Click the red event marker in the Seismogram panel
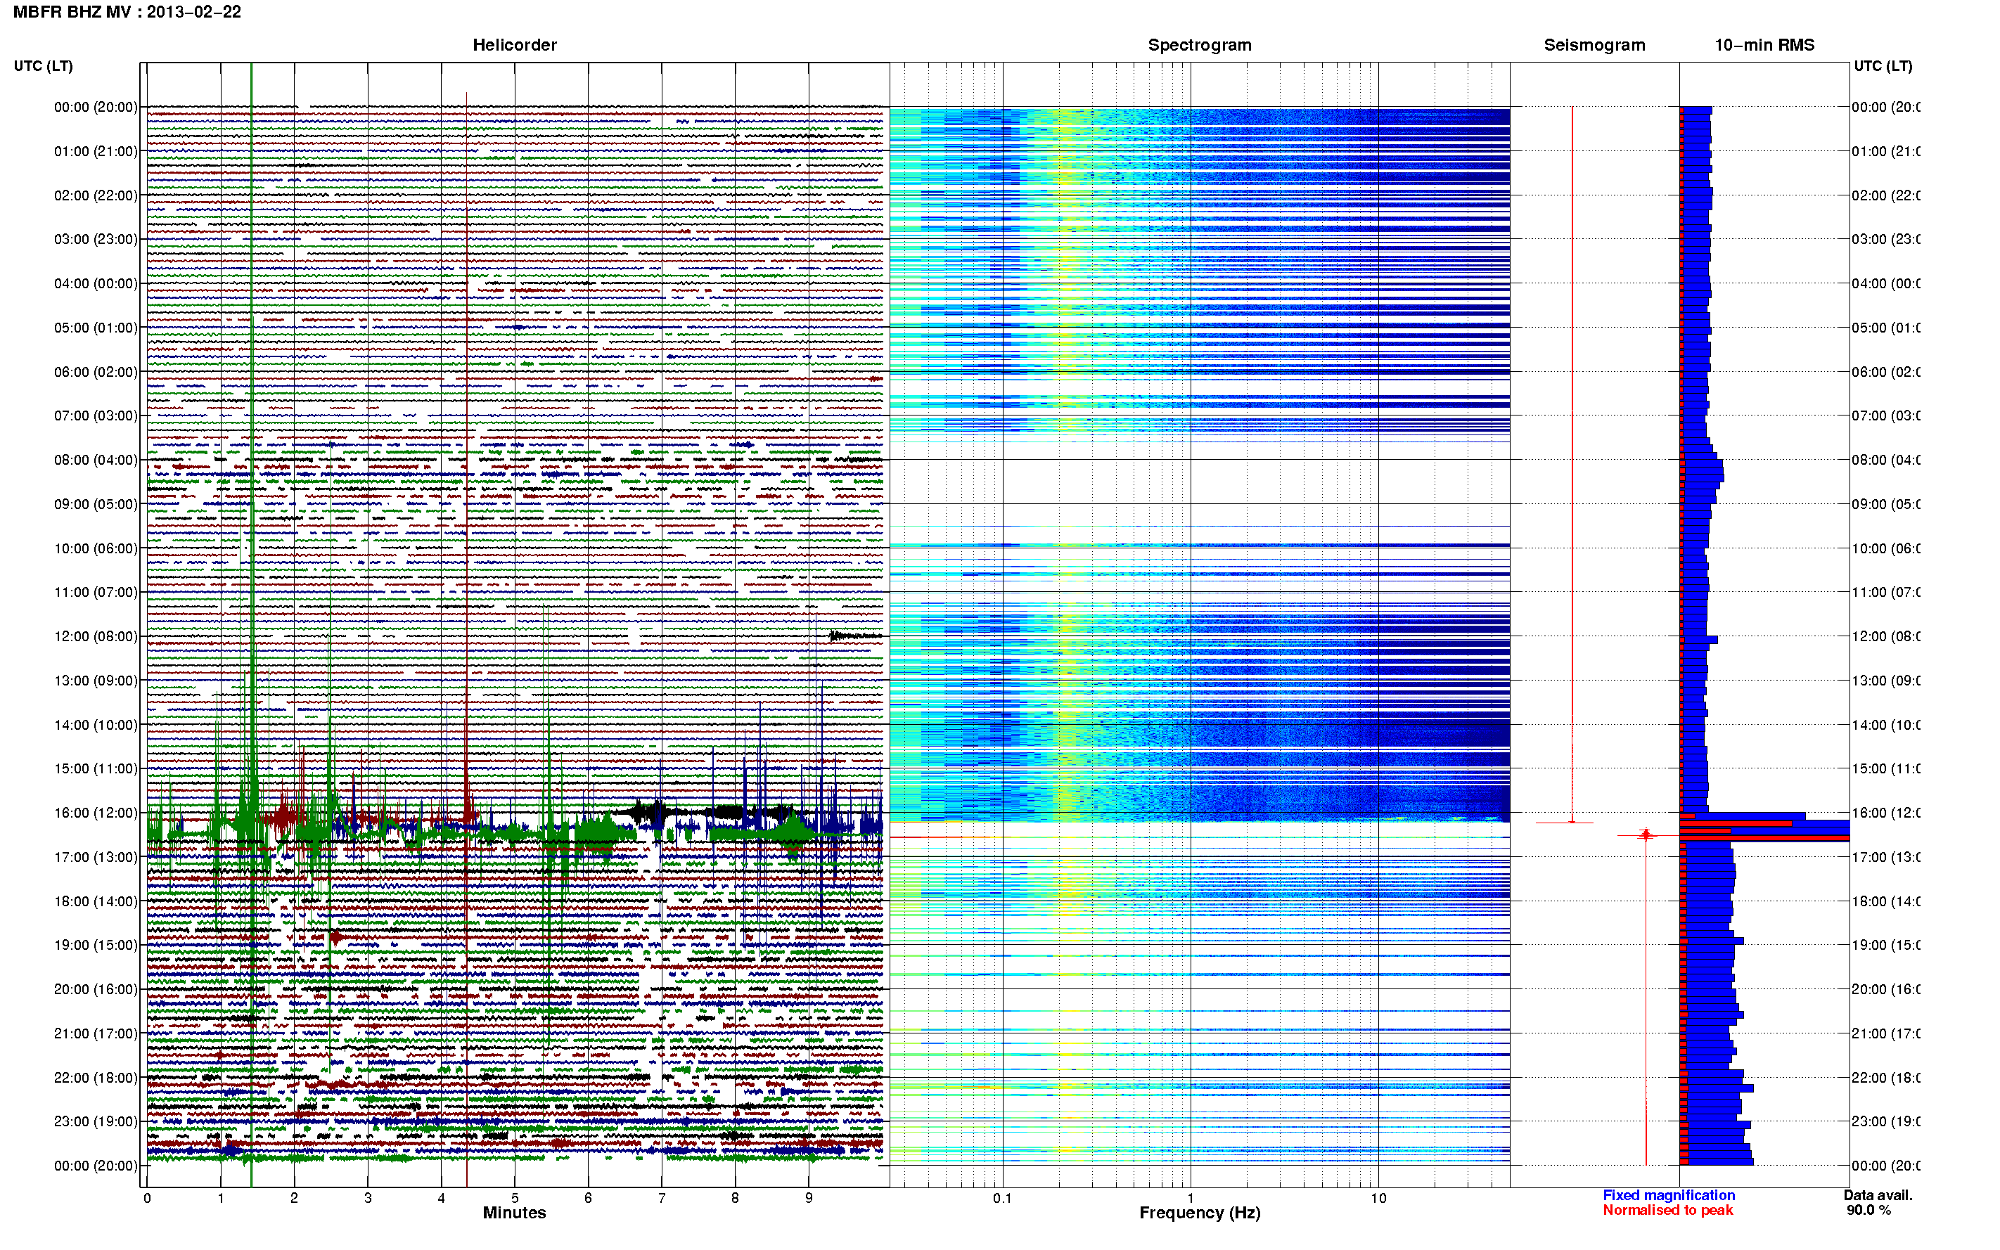 1646,835
